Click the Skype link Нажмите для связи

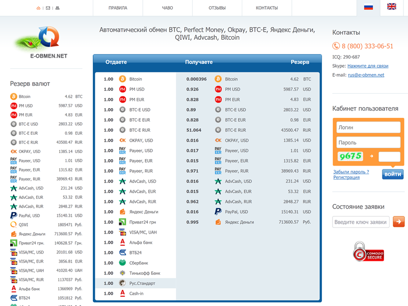(x=368, y=66)
